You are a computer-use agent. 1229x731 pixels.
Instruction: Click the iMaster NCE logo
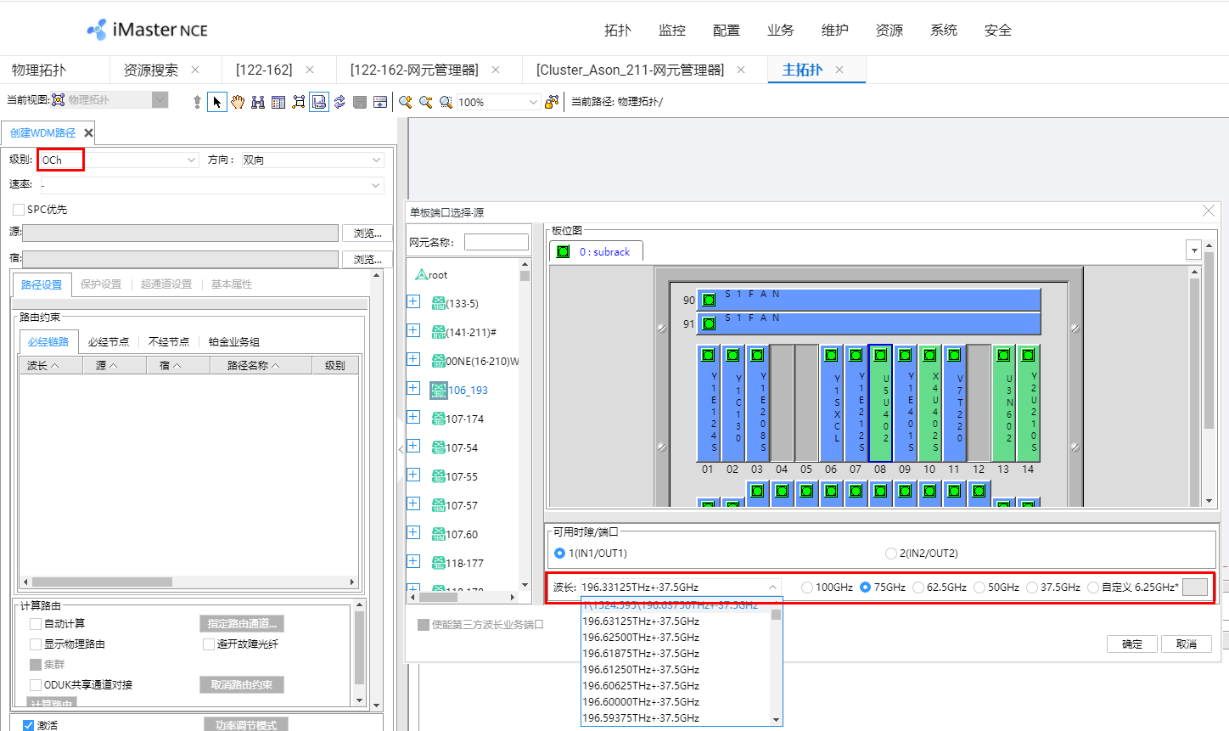(147, 30)
